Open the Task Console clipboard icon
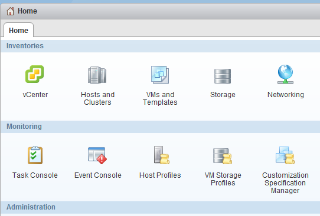Image resolution: width=320 pixels, height=216 pixels. click(x=35, y=155)
